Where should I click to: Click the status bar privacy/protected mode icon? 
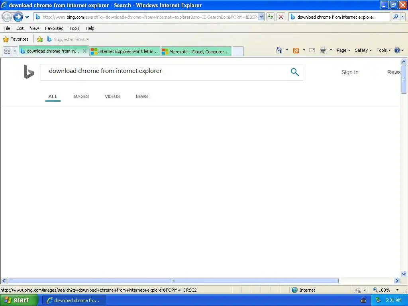(x=358, y=290)
